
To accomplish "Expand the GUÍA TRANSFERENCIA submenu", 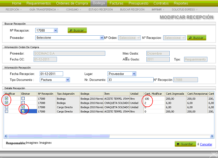I will click(44, 9).
